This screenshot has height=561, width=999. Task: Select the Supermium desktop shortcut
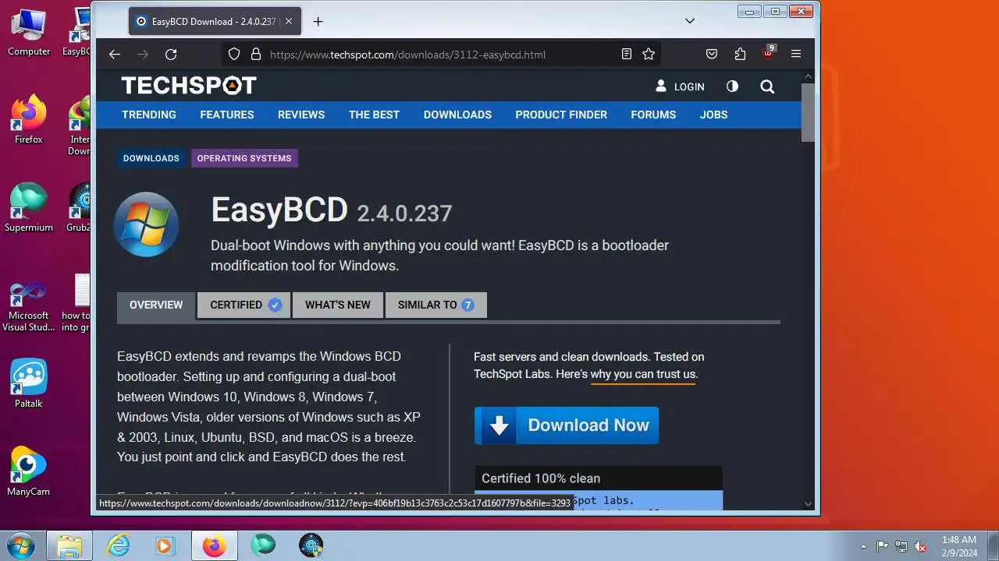pos(29,208)
